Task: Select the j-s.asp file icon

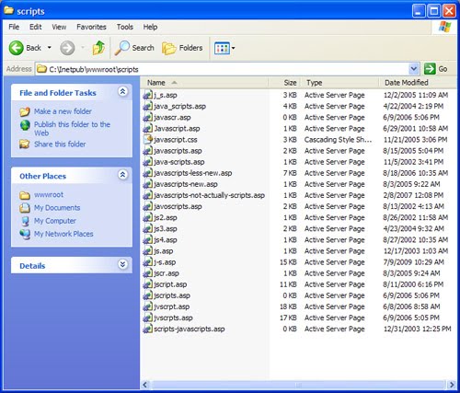Action: [x=148, y=261]
